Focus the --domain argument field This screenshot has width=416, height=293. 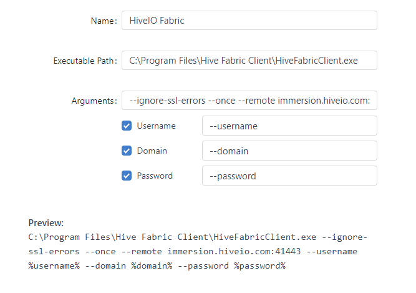pos(289,151)
